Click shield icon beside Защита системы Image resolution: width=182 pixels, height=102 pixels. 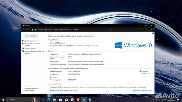23,48
